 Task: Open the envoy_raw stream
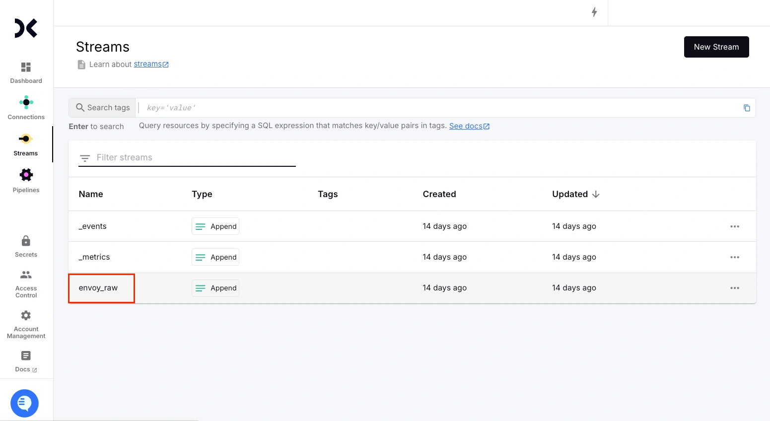[98, 288]
